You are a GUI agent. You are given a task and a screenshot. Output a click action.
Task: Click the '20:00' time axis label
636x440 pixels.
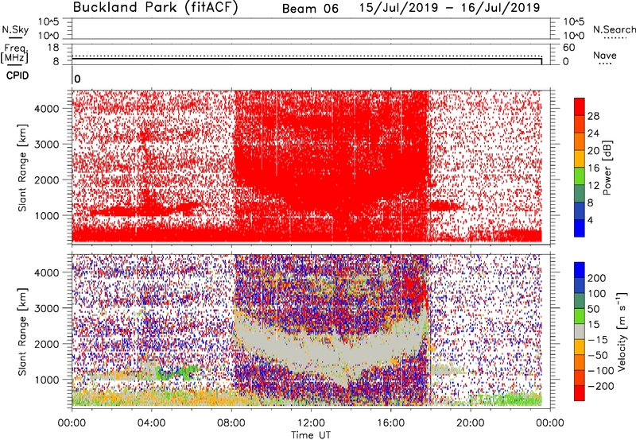(471, 423)
